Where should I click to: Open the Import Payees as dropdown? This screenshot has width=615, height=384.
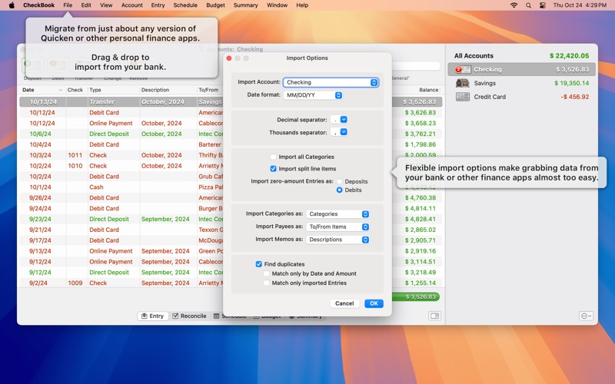(337, 227)
